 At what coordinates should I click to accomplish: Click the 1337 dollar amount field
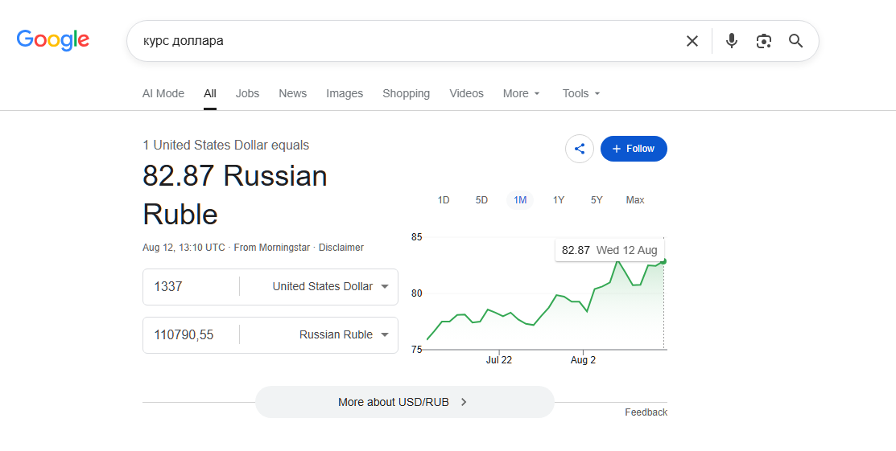(x=191, y=286)
